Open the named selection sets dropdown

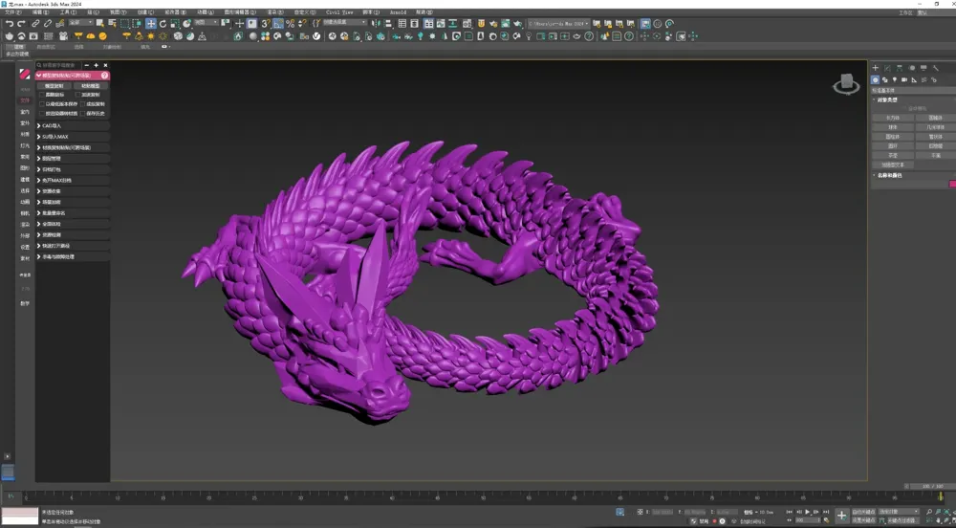point(344,23)
